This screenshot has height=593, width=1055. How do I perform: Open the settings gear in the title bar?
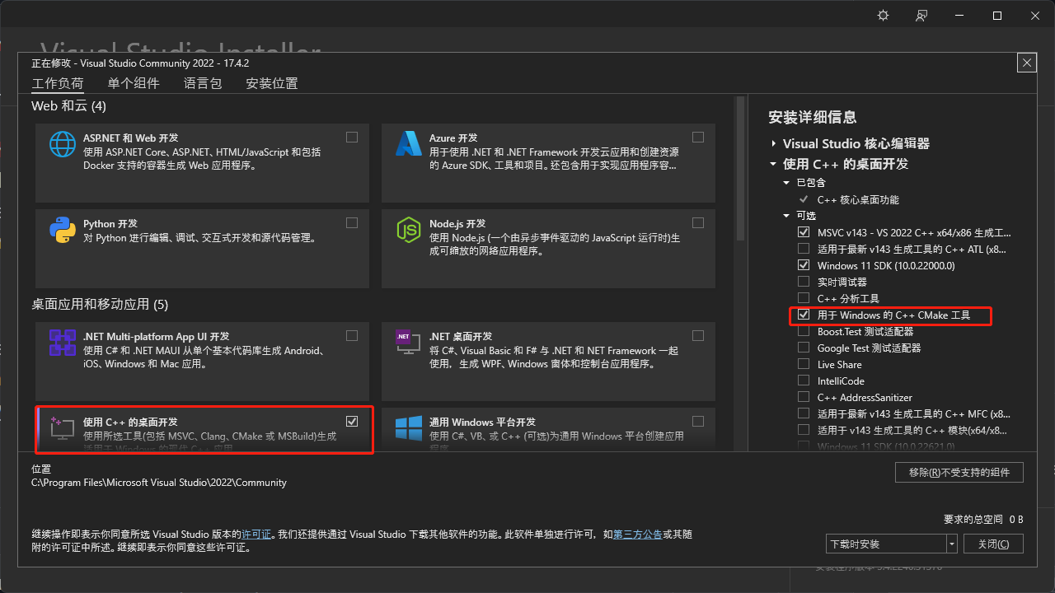[x=883, y=15]
